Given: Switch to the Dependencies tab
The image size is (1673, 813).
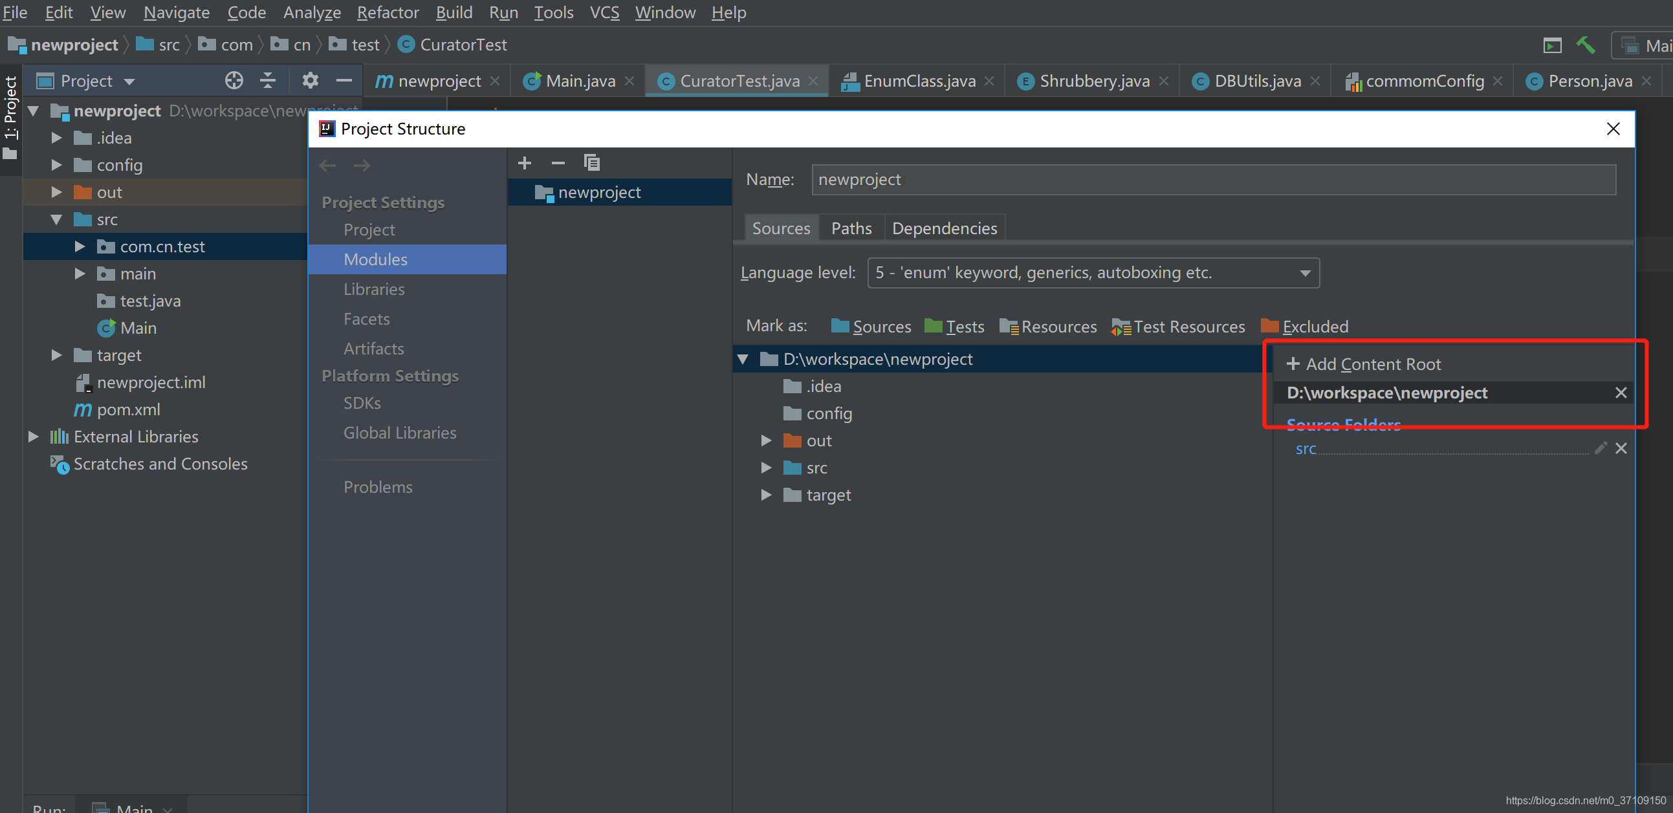Looking at the screenshot, I should (x=944, y=228).
